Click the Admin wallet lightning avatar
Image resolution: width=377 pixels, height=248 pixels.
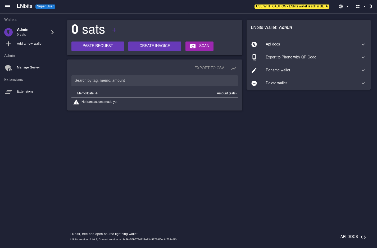click(x=8, y=32)
